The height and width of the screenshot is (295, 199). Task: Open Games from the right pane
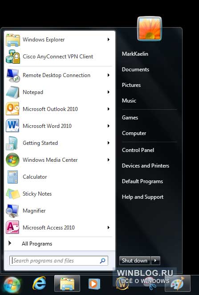[x=130, y=118]
